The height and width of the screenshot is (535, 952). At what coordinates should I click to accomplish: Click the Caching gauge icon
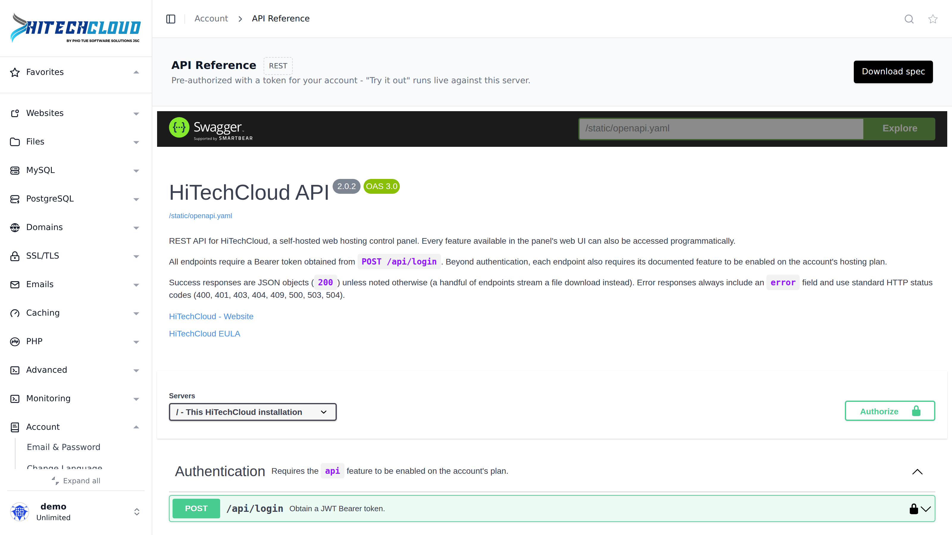click(x=15, y=313)
